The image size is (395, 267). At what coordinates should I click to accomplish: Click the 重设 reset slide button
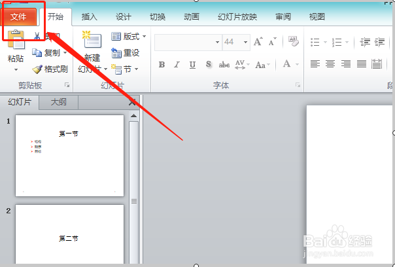pos(126,53)
